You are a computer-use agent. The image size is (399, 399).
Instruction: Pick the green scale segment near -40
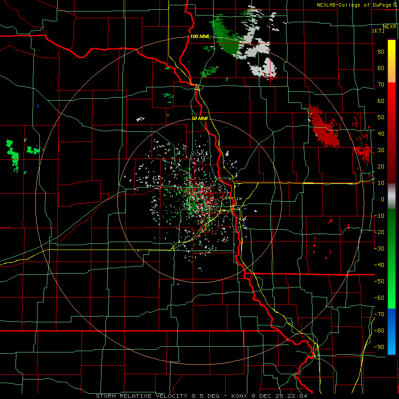click(x=391, y=265)
